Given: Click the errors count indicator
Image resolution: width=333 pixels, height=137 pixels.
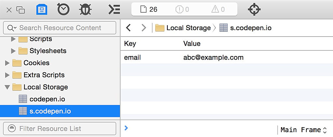Looking at the screenshot, I should pos(182,9).
